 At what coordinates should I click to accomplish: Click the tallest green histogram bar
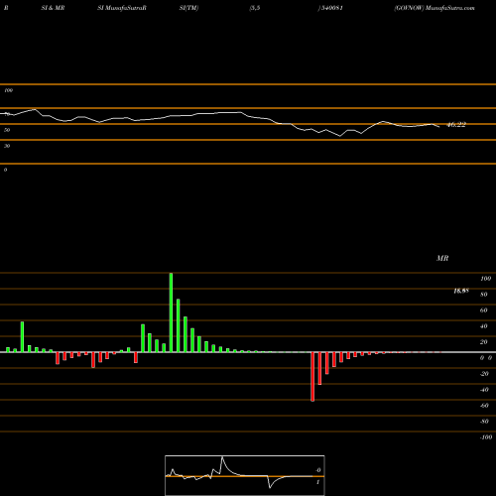coord(171,312)
